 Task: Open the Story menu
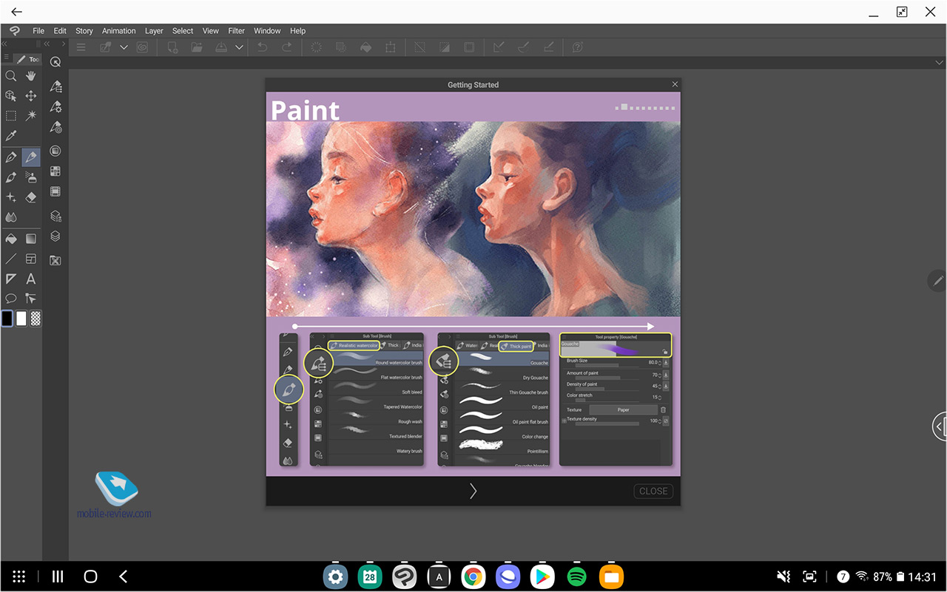[x=84, y=31]
